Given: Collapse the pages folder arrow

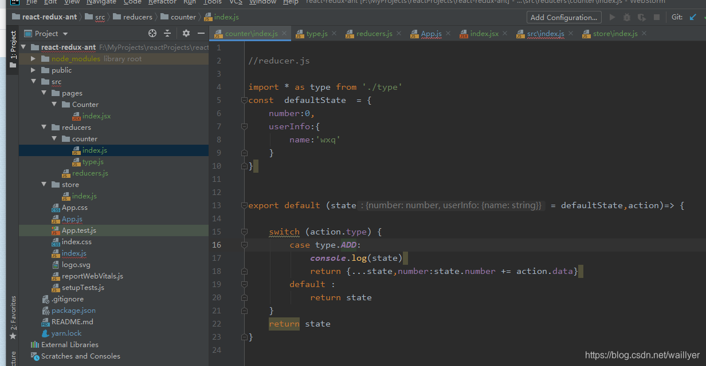Looking at the screenshot, I should pyautogui.click(x=44, y=93).
